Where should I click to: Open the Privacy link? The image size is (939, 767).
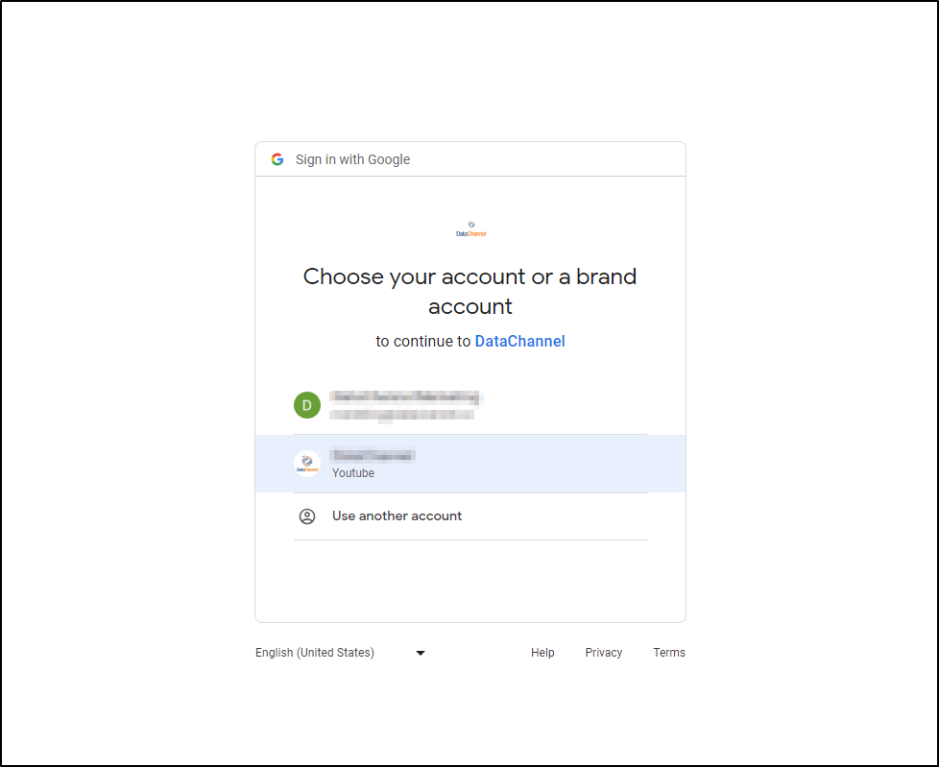(604, 653)
